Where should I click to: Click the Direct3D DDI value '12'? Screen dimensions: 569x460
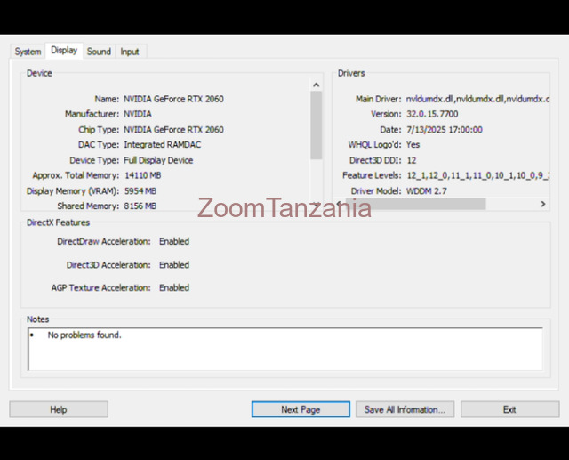coord(412,160)
